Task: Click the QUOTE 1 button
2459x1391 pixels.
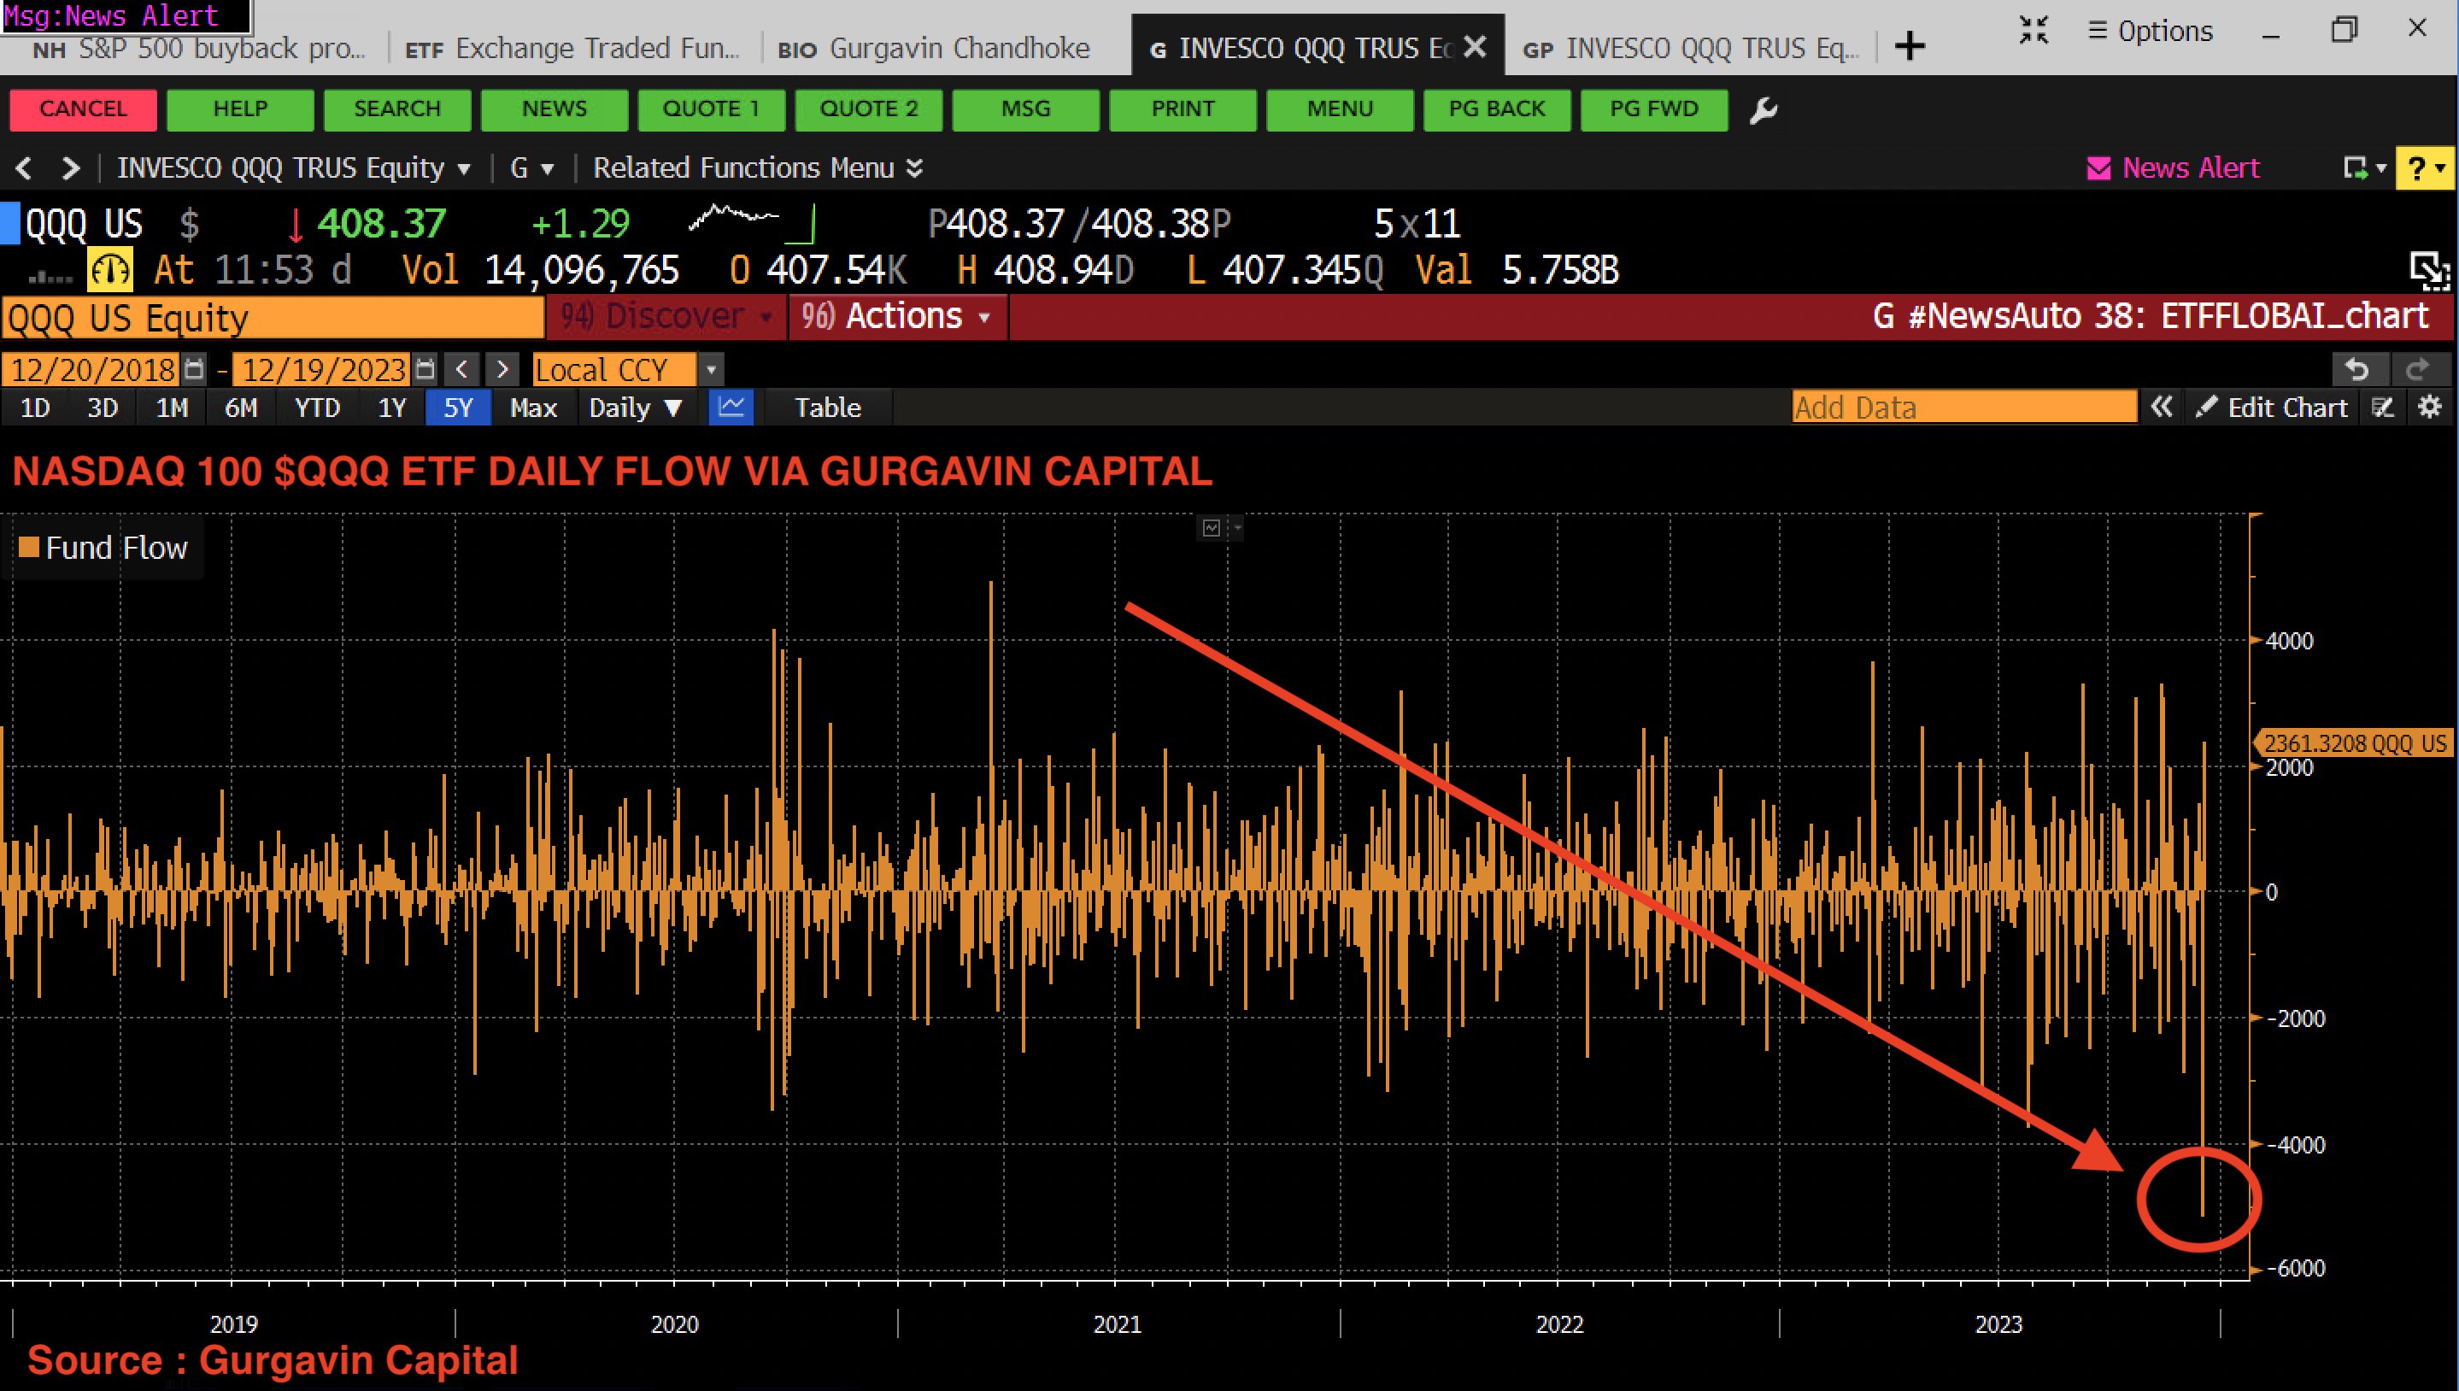Action: 712,110
